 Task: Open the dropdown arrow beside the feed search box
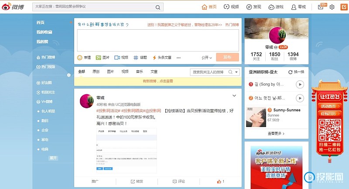236,72
